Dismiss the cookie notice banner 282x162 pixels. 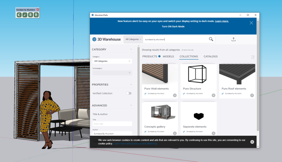(252, 142)
